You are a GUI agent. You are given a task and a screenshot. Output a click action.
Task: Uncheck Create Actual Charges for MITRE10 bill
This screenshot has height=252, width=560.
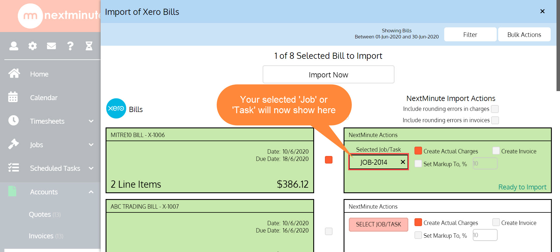(x=418, y=151)
